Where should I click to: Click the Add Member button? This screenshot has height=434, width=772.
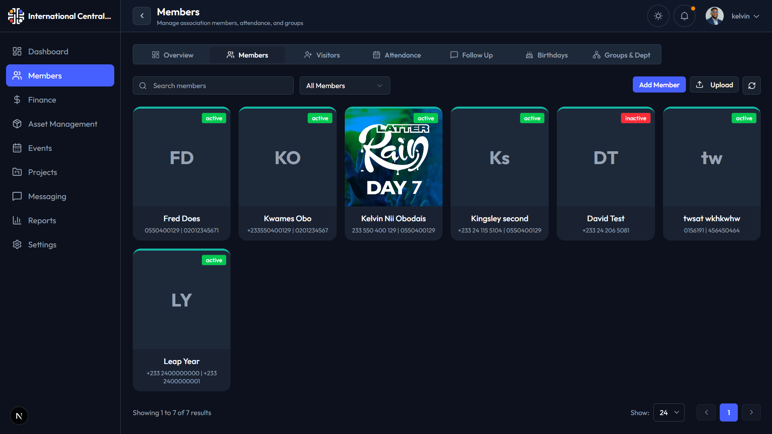tap(659, 84)
